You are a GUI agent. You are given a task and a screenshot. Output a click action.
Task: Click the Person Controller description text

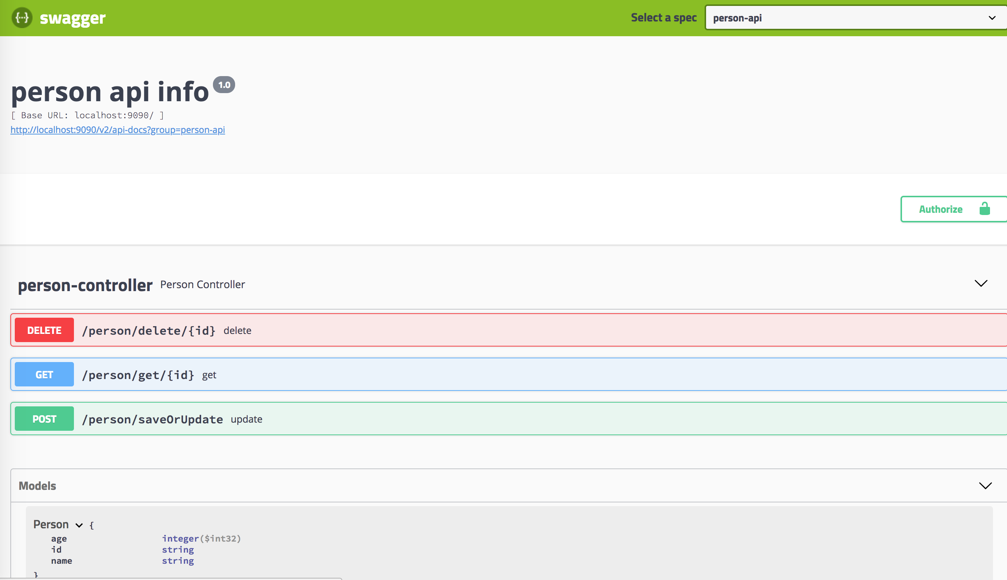203,284
